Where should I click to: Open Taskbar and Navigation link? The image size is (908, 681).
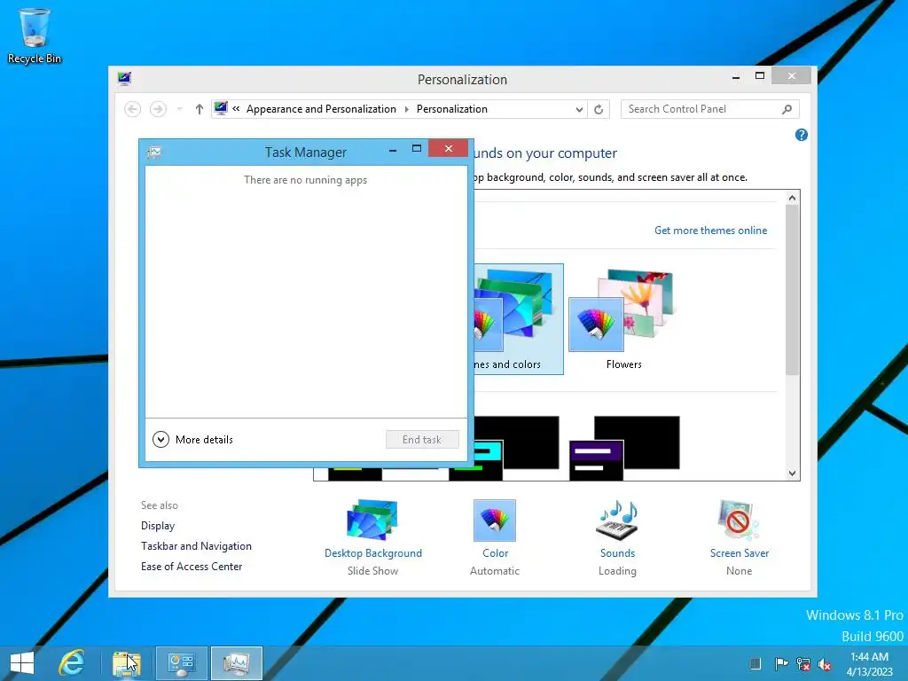coord(196,546)
